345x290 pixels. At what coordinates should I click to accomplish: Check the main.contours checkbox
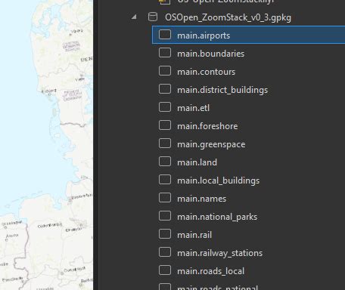click(x=165, y=71)
